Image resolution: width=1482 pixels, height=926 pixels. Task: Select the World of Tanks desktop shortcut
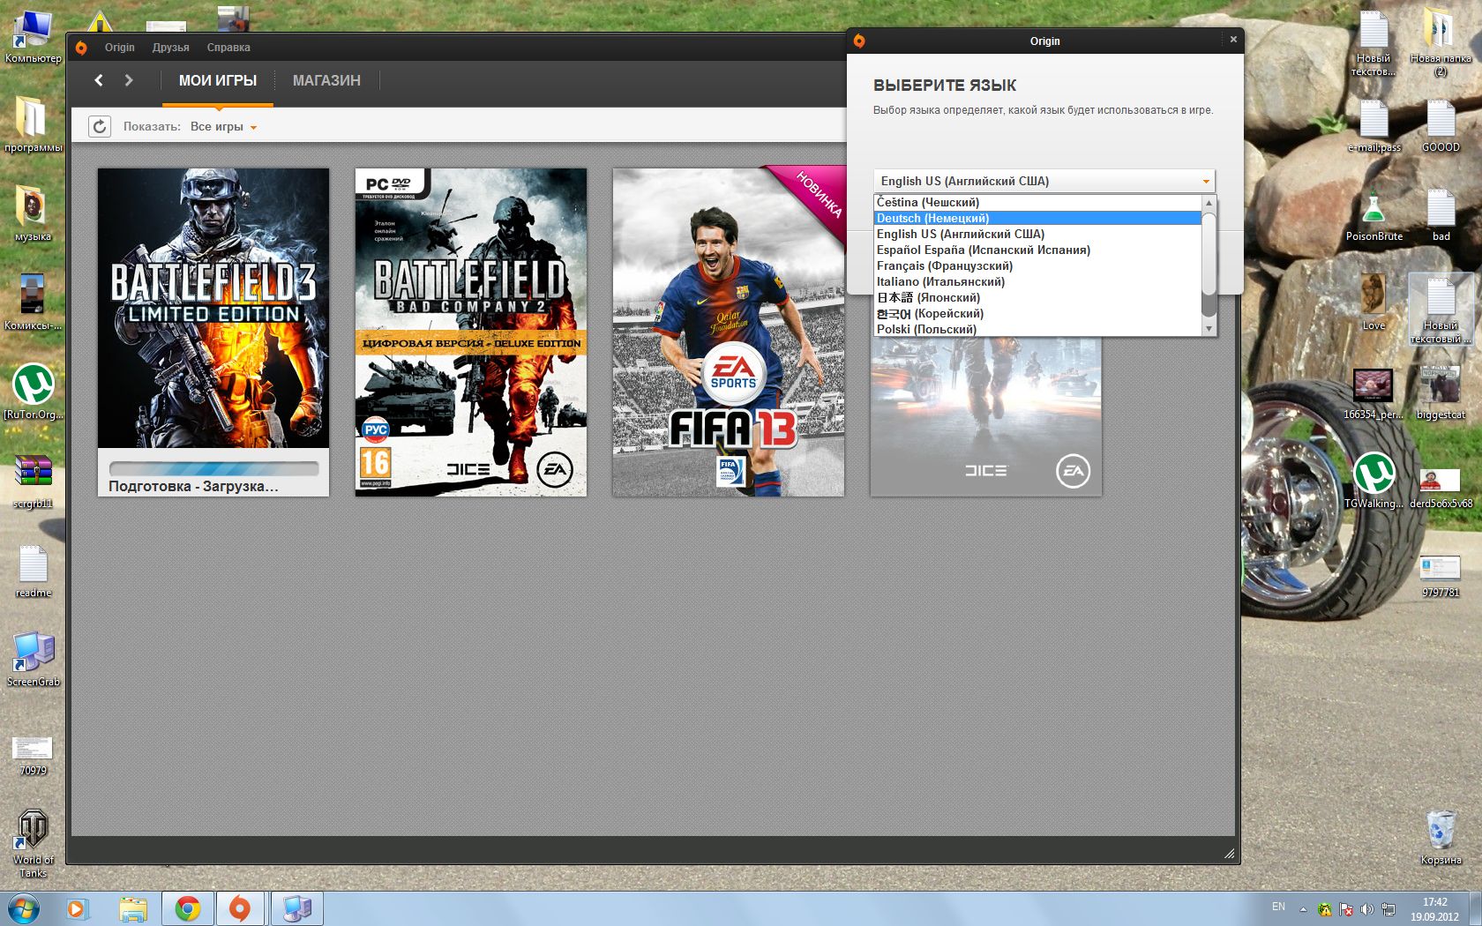coord(33,844)
